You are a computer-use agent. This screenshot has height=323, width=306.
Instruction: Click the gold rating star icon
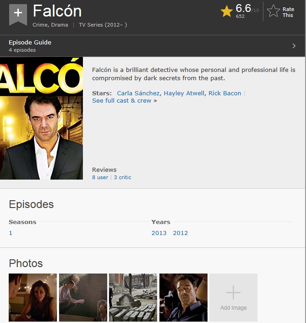pos(226,11)
